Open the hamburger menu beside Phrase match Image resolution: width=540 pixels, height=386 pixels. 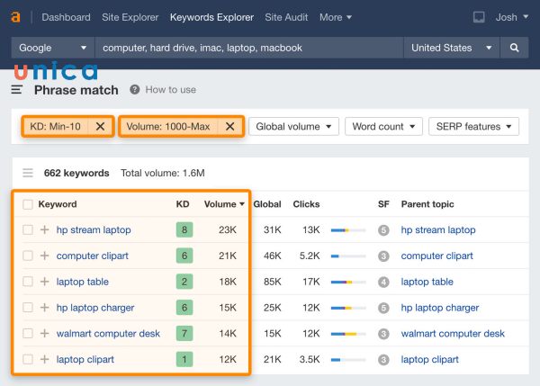(17, 90)
